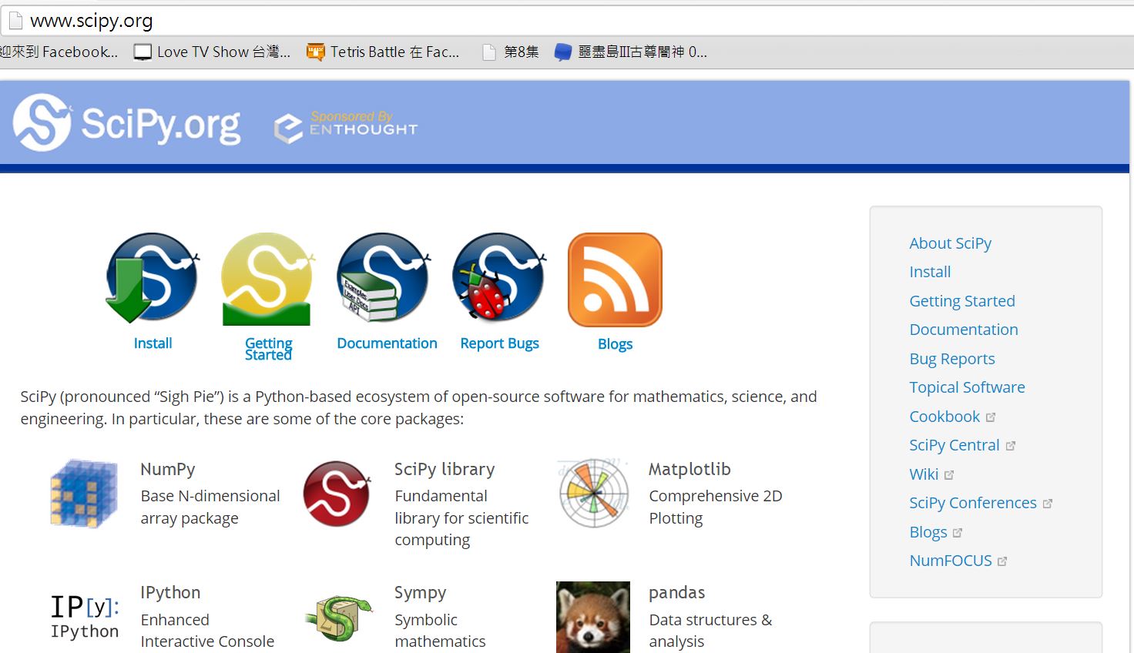Open Bug Reports in sidebar

pos(952,359)
